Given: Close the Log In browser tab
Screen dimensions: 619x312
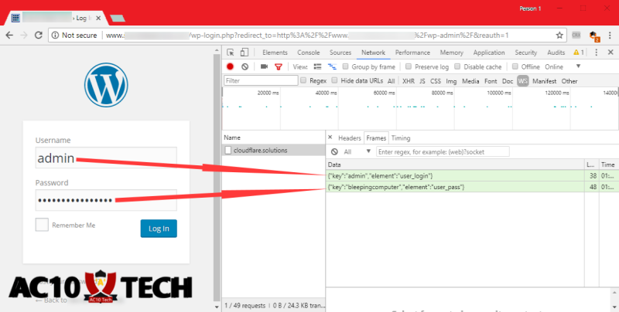Looking at the screenshot, I should [x=98, y=18].
